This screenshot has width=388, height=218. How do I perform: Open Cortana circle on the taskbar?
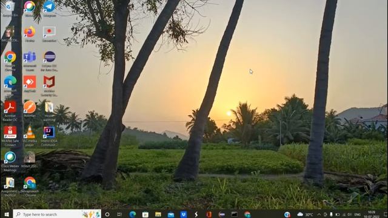107,214
